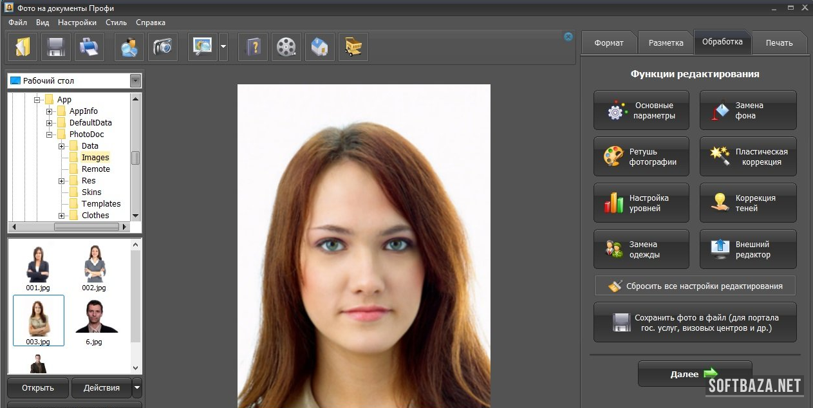This screenshot has height=408, width=813.
Task: Expand the Clothes folder node
Action: (62, 216)
